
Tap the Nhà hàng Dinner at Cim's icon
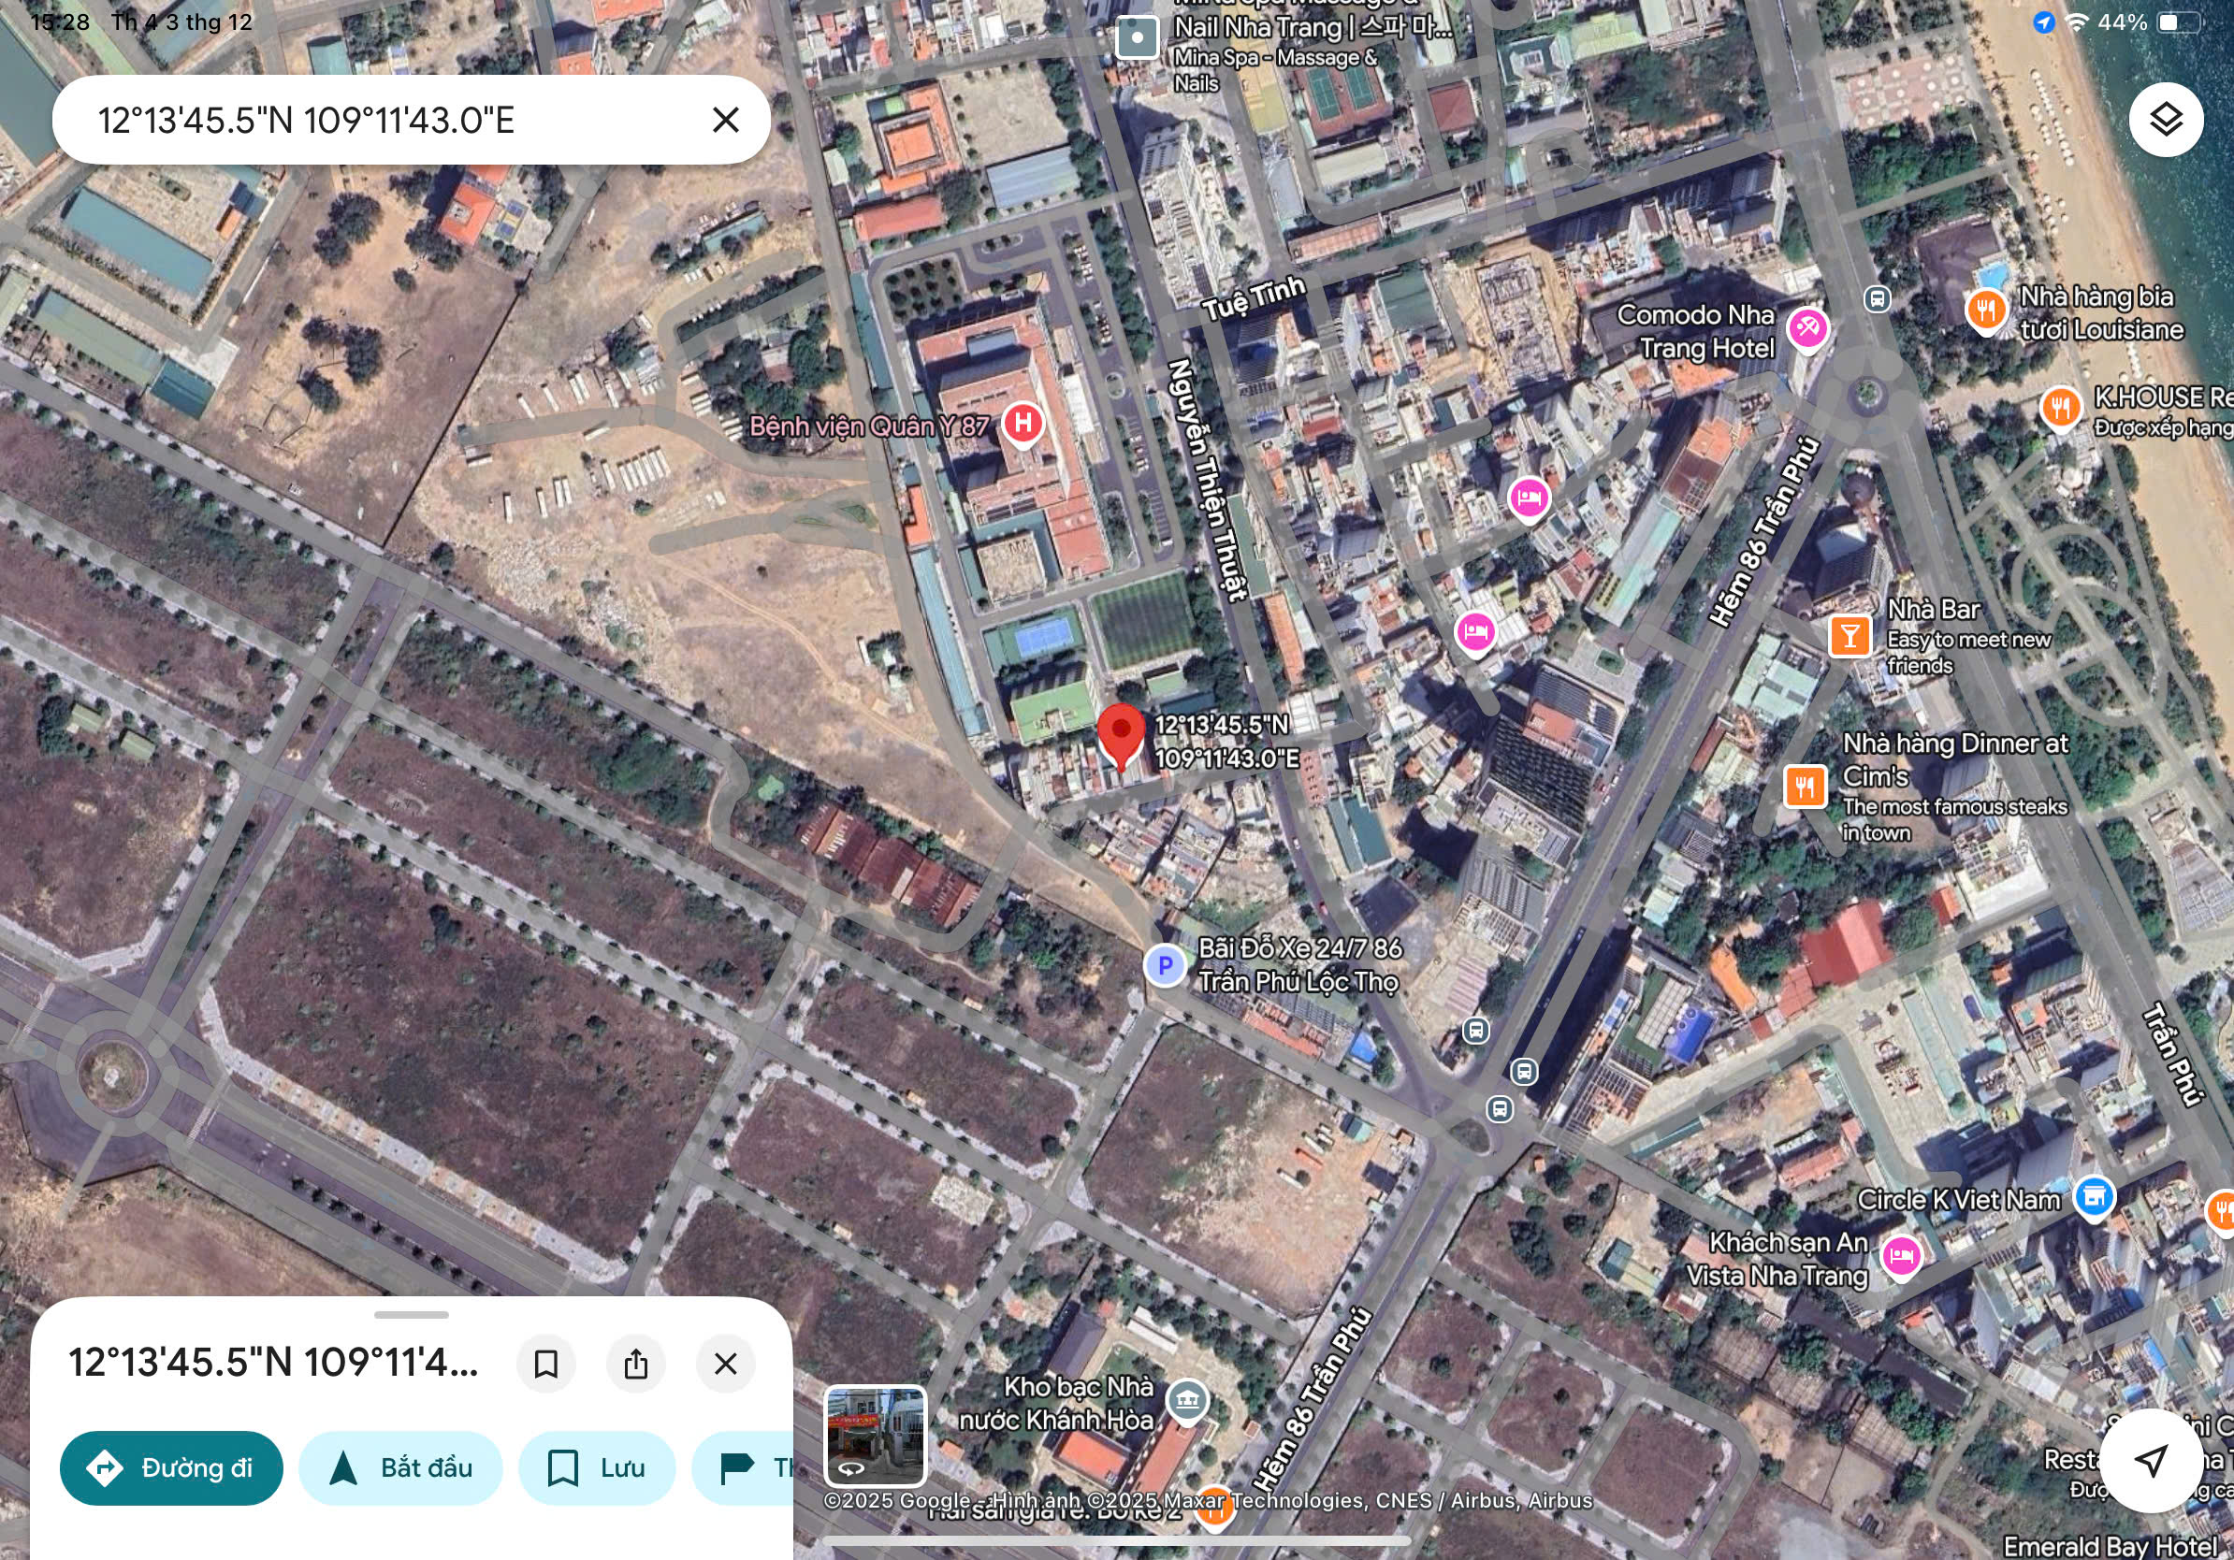click(1805, 786)
